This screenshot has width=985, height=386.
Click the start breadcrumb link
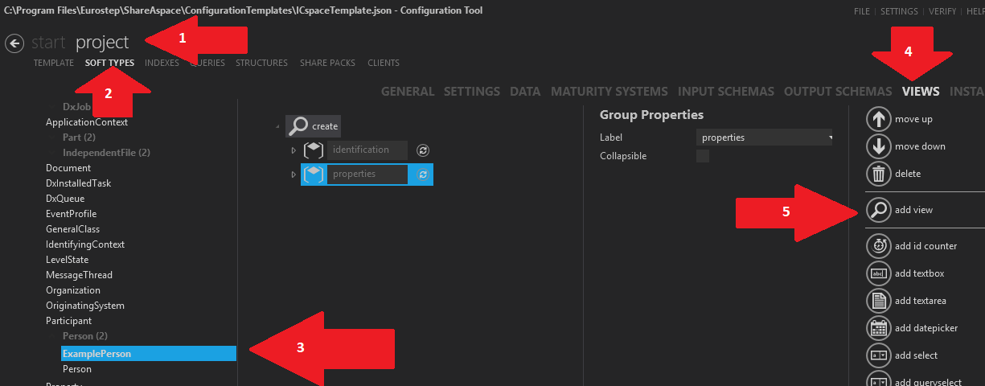(48, 43)
